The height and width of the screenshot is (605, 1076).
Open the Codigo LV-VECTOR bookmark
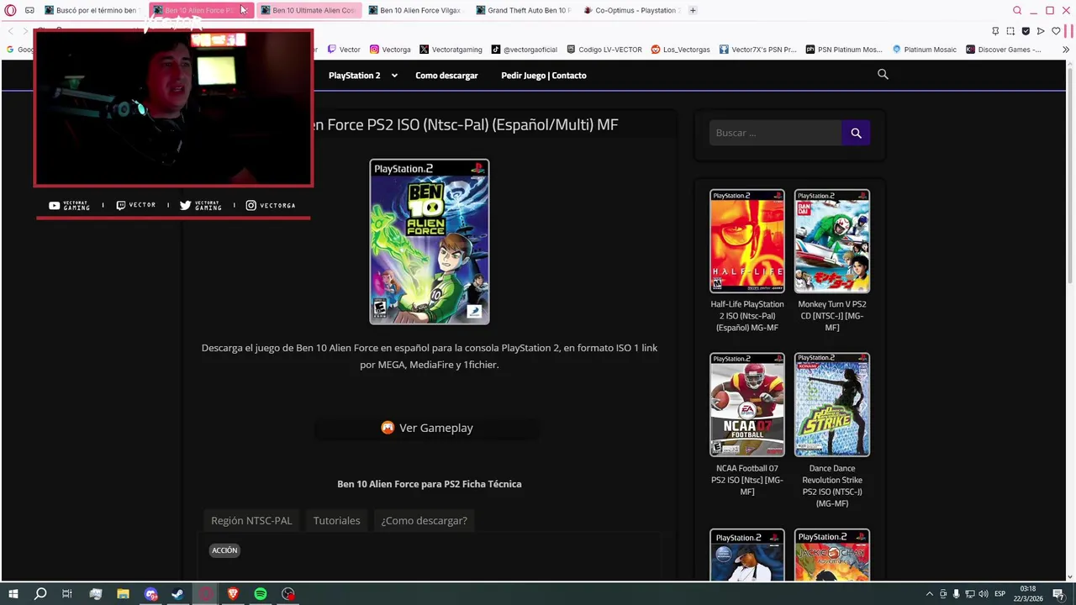tap(604, 50)
